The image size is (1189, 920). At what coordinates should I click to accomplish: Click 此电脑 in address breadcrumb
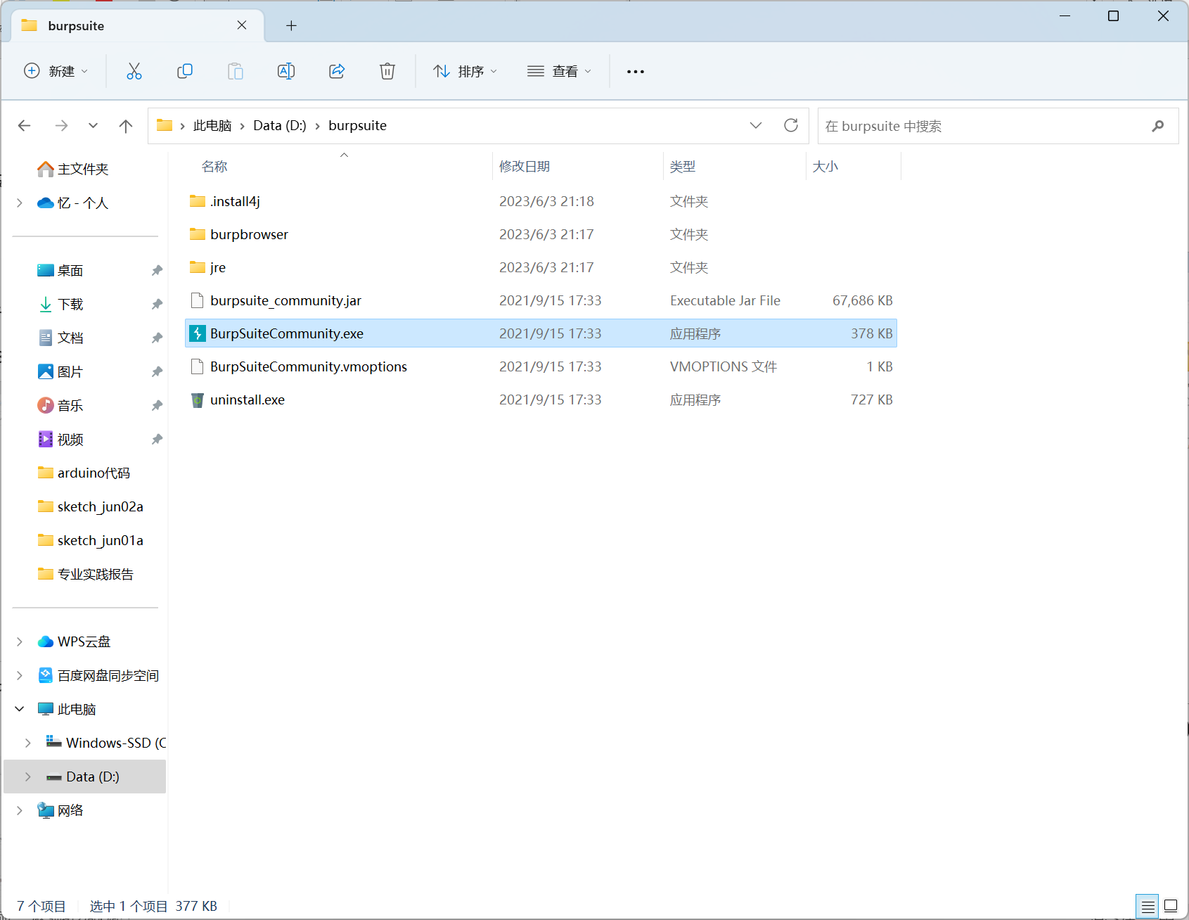pos(212,125)
